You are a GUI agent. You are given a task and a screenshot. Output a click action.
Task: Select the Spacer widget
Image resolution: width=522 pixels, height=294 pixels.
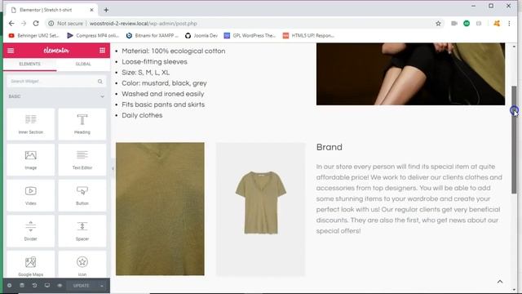[x=82, y=231]
